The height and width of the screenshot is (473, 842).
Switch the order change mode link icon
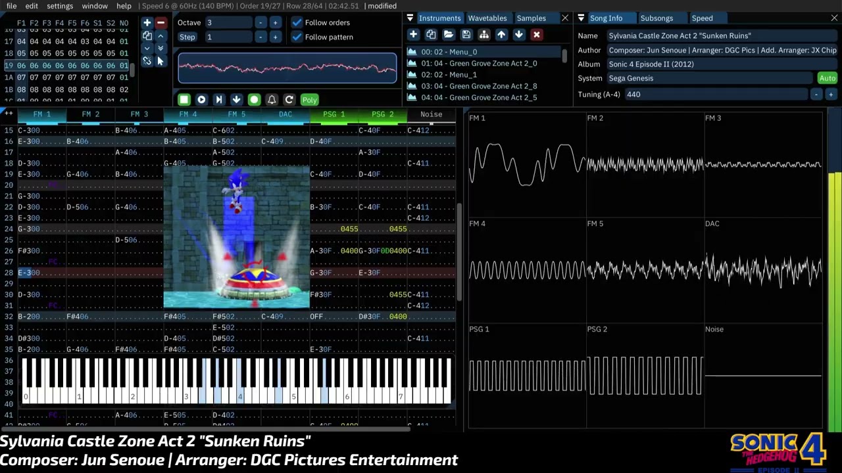click(147, 61)
